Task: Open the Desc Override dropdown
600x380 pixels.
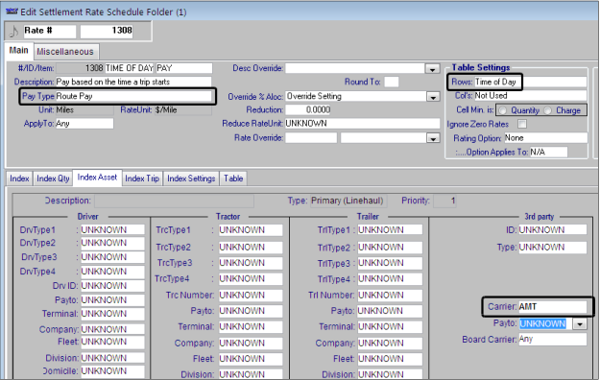Action: pos(432,69)
